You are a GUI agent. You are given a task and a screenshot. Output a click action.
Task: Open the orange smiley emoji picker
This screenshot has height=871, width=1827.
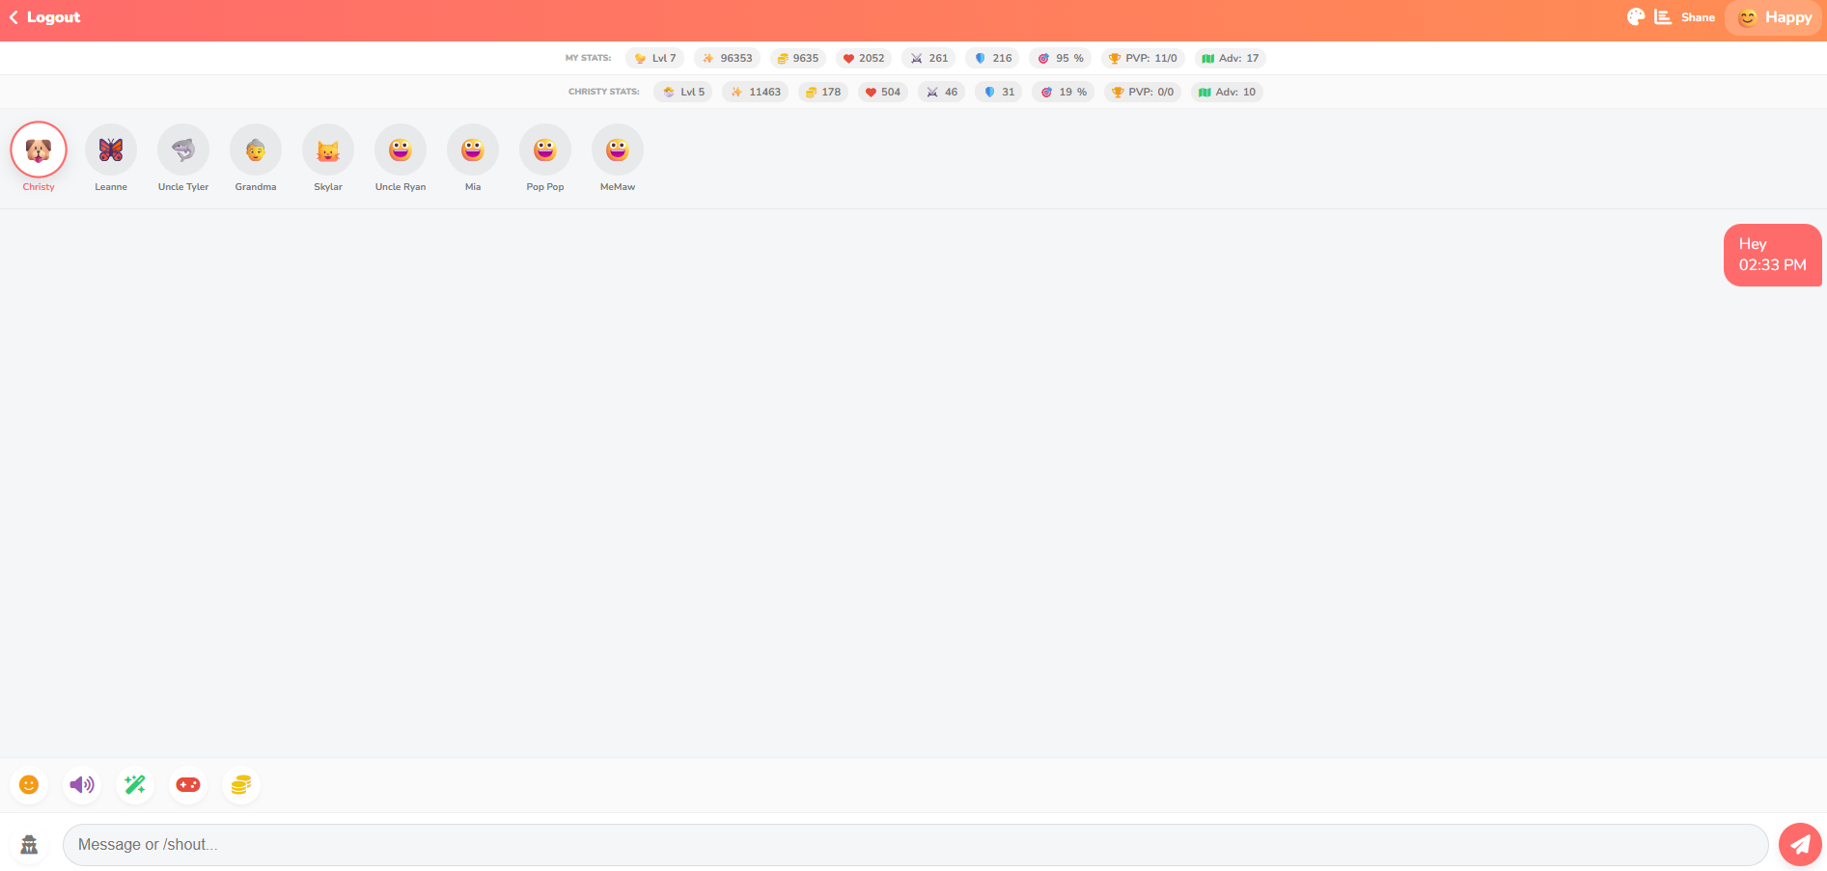[x=29, y=784]
